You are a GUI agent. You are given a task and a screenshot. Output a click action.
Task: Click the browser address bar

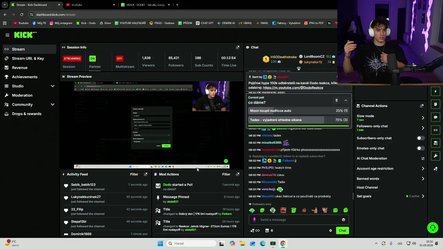(183, 15)
